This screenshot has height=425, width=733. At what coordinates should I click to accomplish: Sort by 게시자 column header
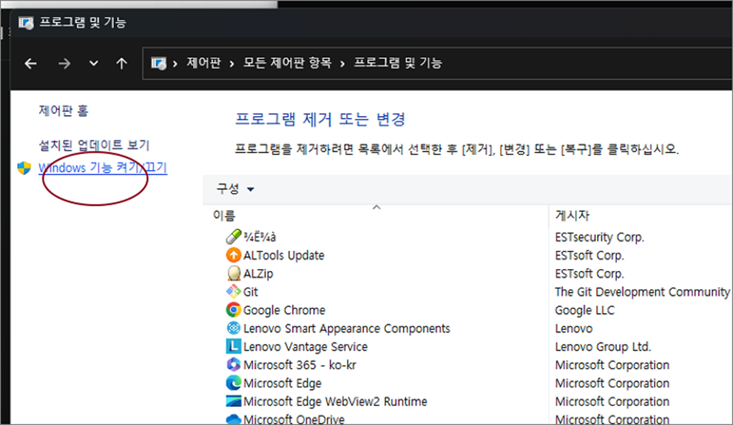572,216
